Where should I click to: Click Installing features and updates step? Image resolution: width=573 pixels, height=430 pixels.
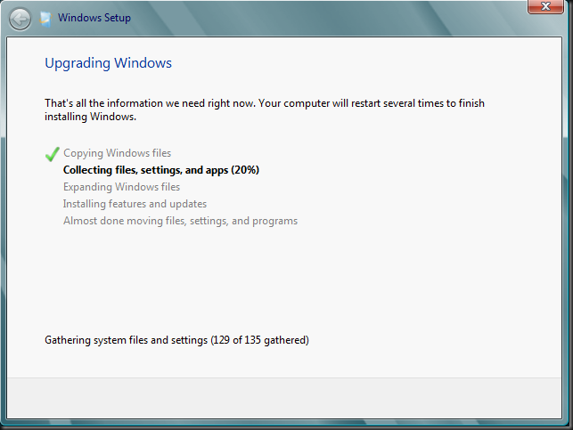pos(135,204)
